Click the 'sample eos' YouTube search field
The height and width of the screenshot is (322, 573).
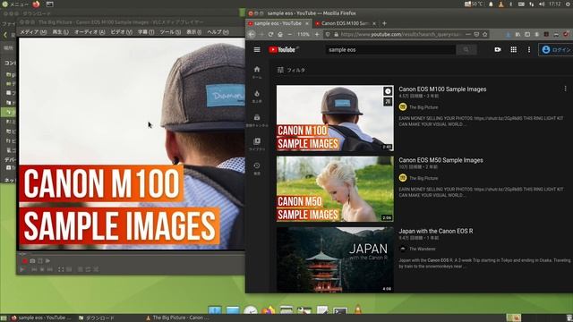tap(390, 50)
